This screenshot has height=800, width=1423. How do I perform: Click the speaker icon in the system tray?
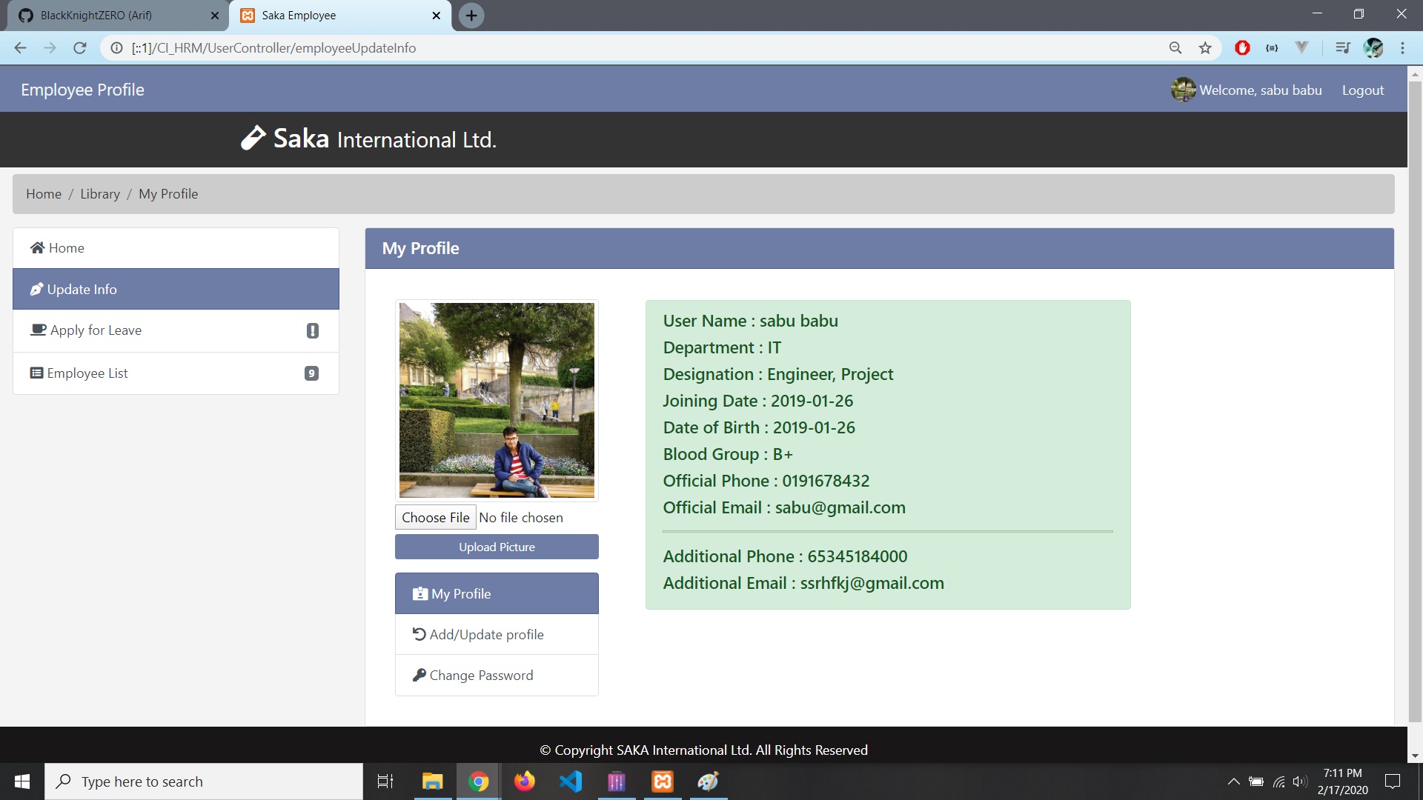point(1301,781)
